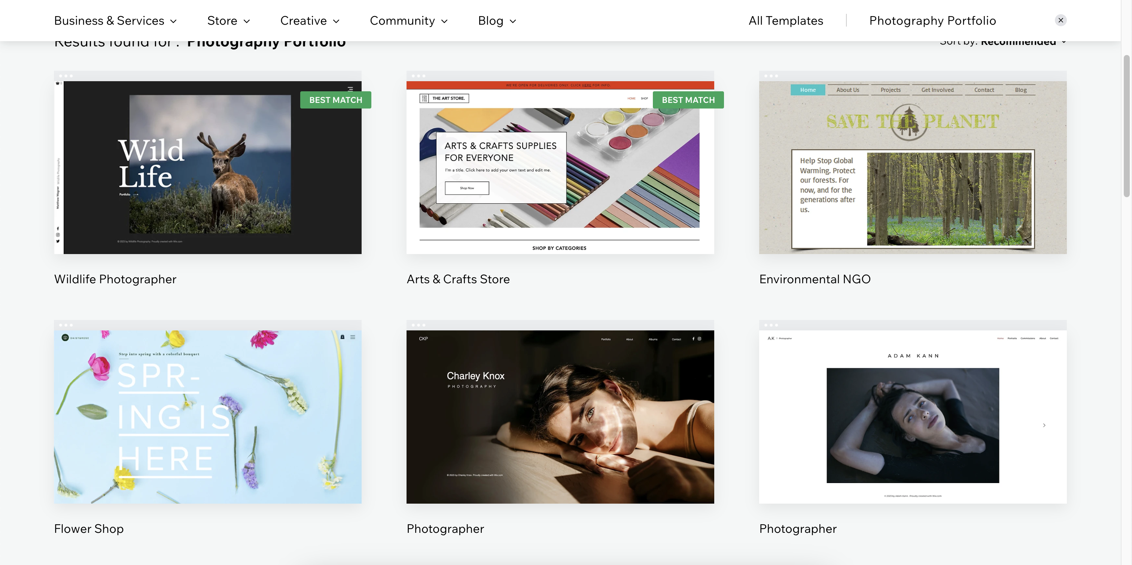
Task: Expand the Business & Services menu
Action: pyautogui.click(x=115, y=21)
